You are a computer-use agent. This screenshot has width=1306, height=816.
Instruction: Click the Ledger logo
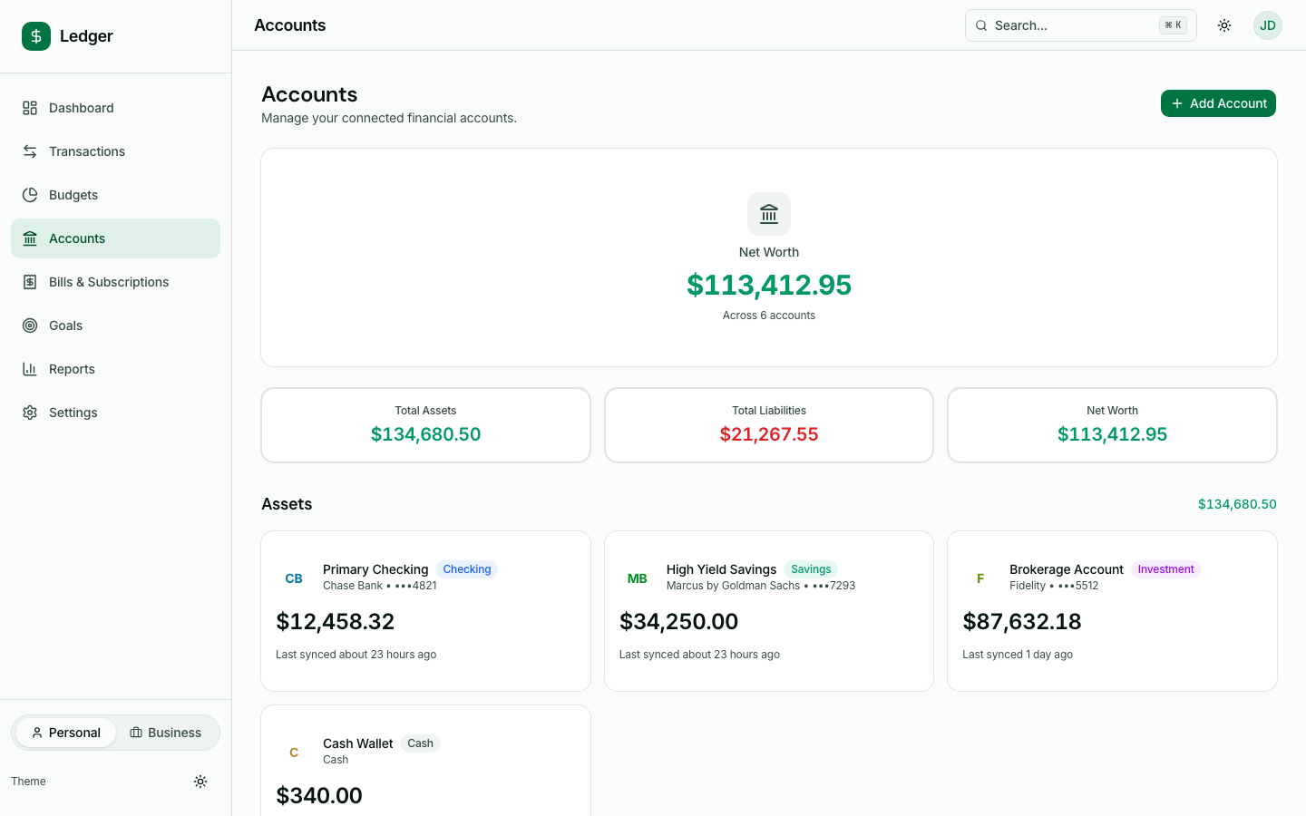(x=67, y=36)
